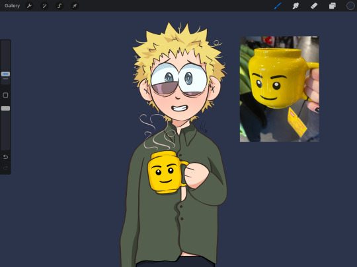The height and width of the screenshot is (267, 357).
Task: Select the Brush tool
Action: tap(278, 6)
